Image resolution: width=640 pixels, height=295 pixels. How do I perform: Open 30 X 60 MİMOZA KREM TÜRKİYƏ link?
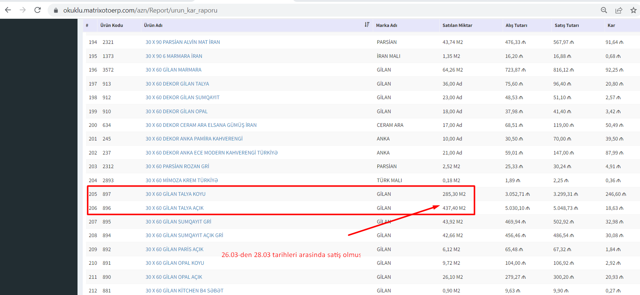point(182,180)
